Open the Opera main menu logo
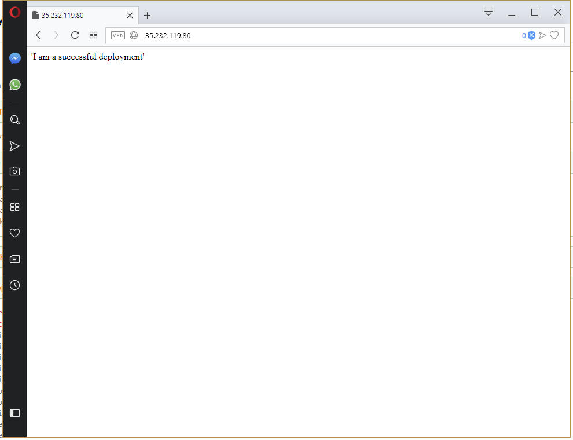The image size is (573, 440). [x=14, y=12]
